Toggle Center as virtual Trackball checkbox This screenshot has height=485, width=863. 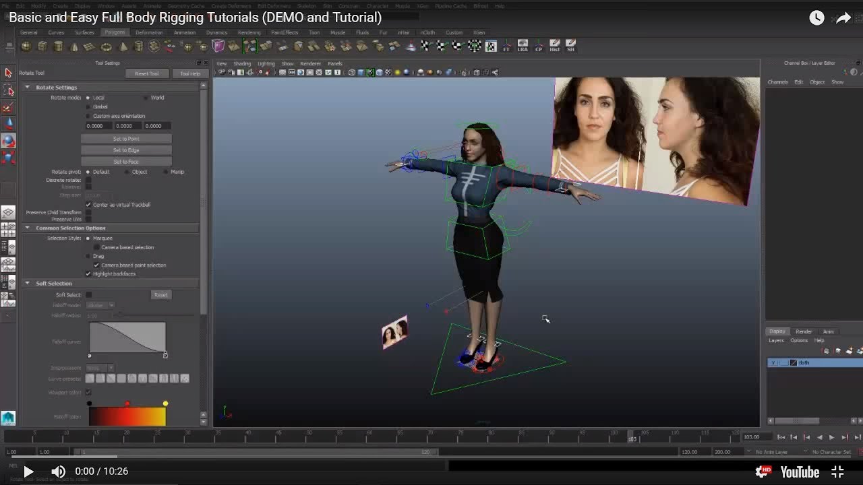88,205
